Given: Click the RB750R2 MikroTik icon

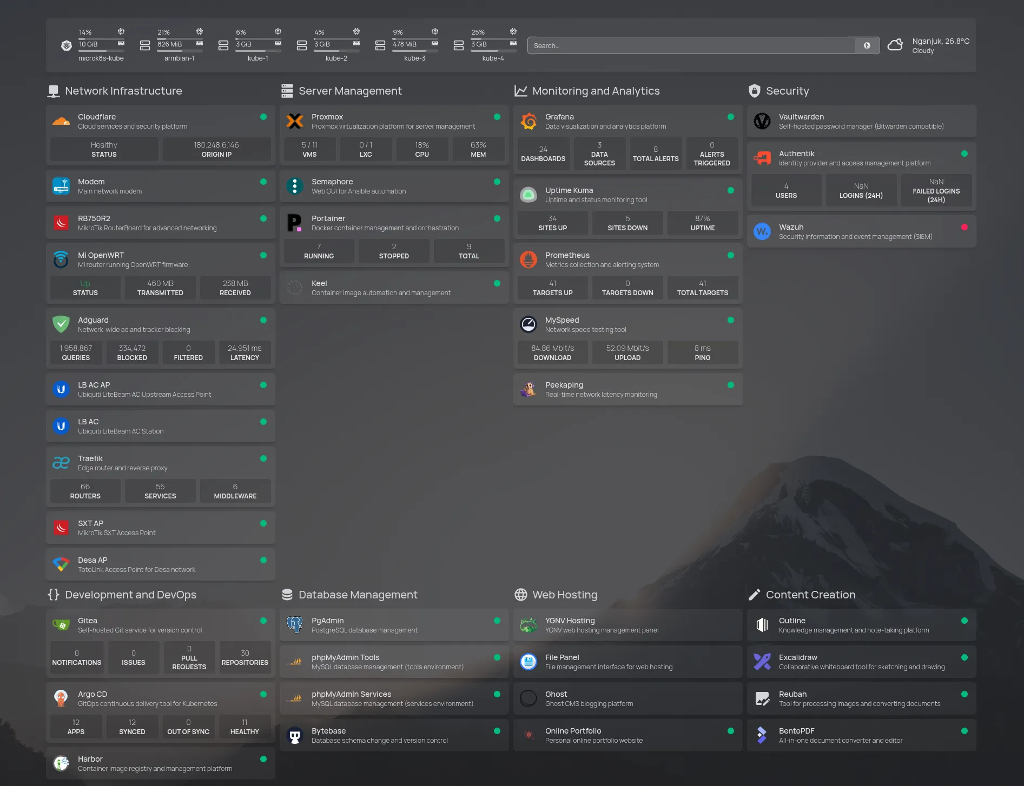Looking at the screenshot, I should [61, 223].
